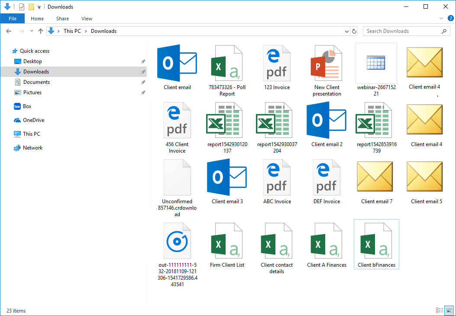Go up one folder level
Screen dimensions: 456x316
[41, 31]
